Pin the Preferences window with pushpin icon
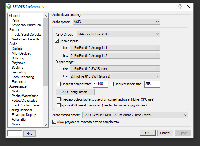 point(180,7)
